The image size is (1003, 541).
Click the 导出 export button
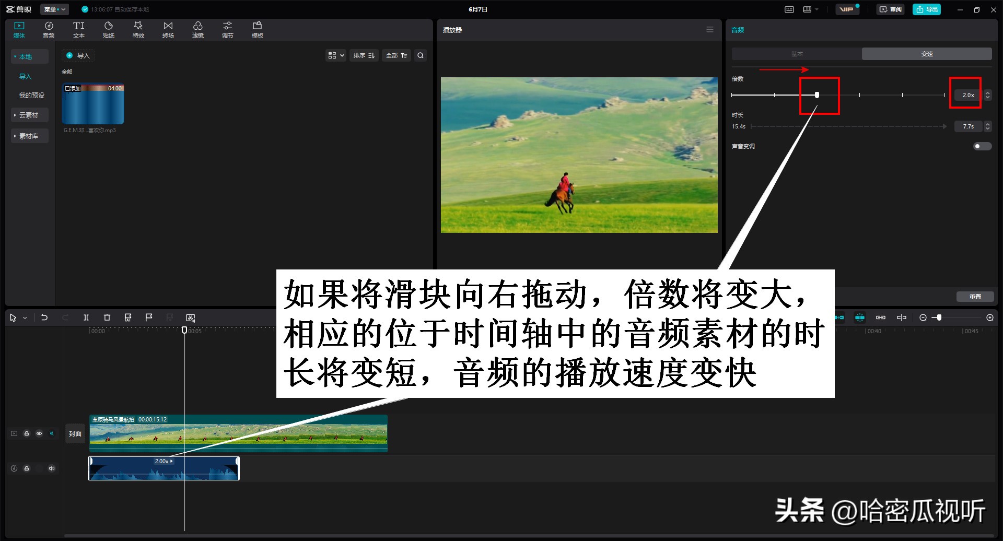click(926, 9)
